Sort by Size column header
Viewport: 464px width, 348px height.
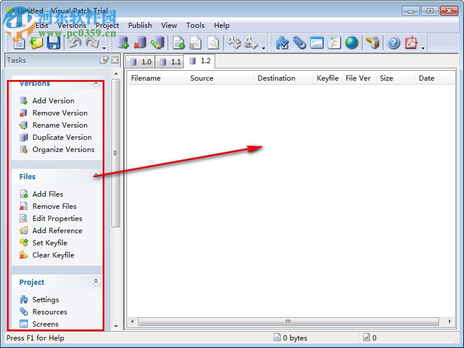click(396, 78)
